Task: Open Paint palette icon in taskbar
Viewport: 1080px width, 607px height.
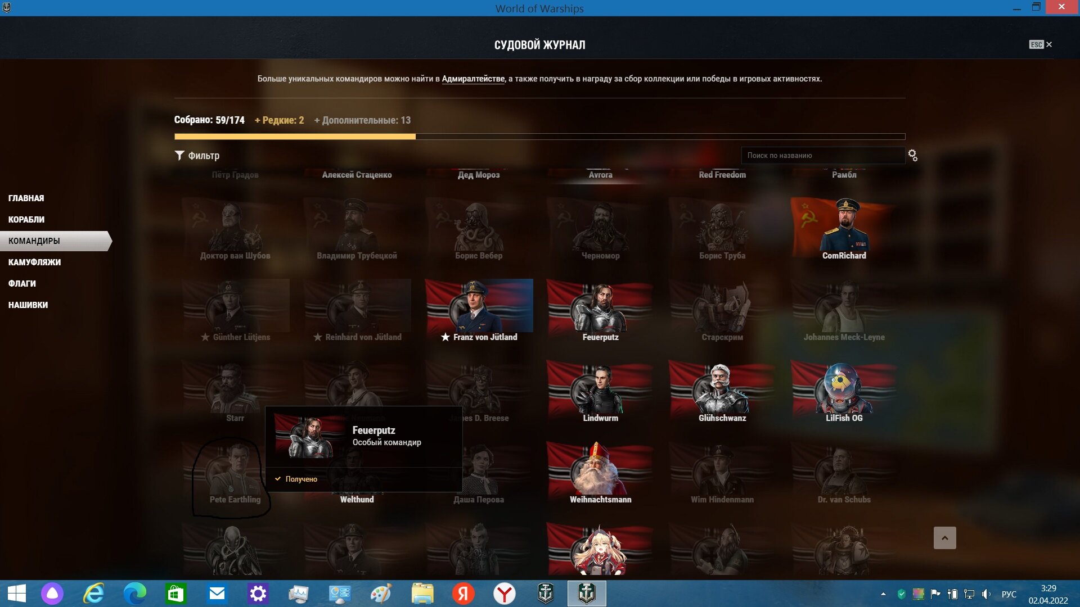Action: [x=381, y=594]
